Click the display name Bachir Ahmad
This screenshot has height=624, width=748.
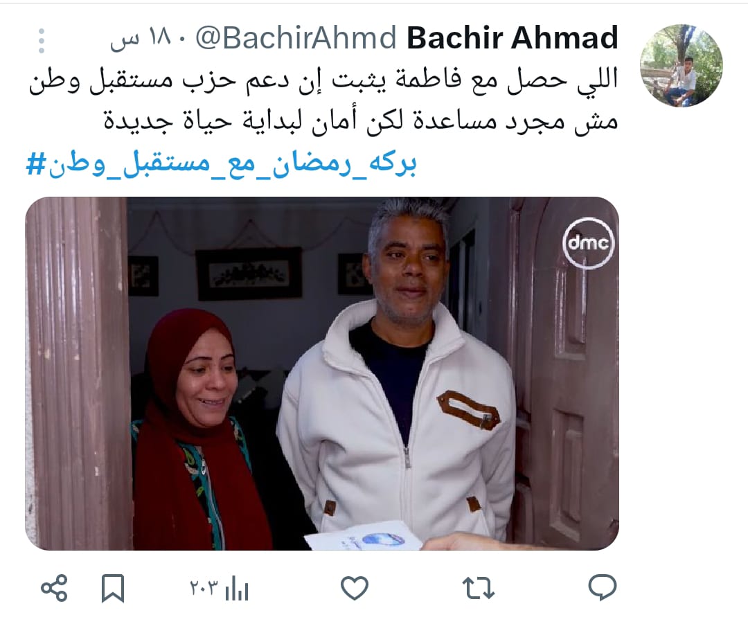[x=513, y=37]
